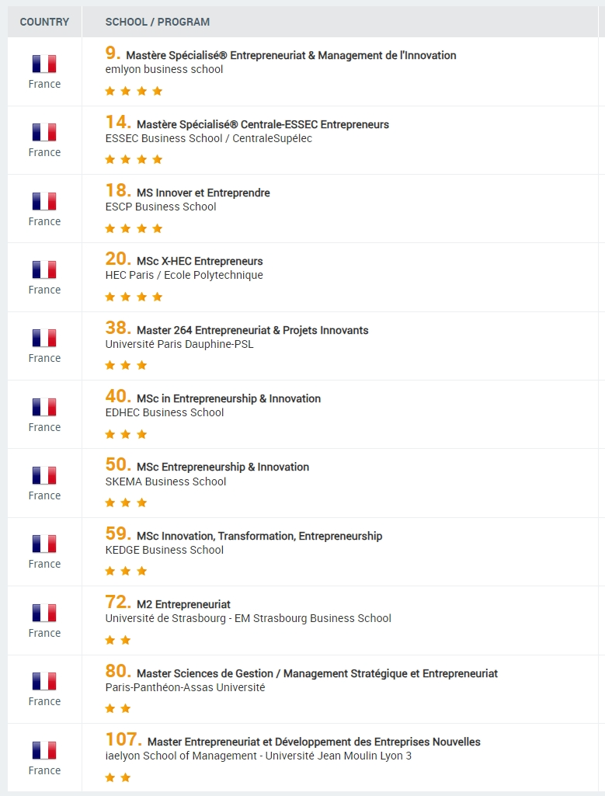This screenshot has width=605, height=796.
Task: Click the France flag beside EDHEC Business School
Action: (x=44, y=407)
